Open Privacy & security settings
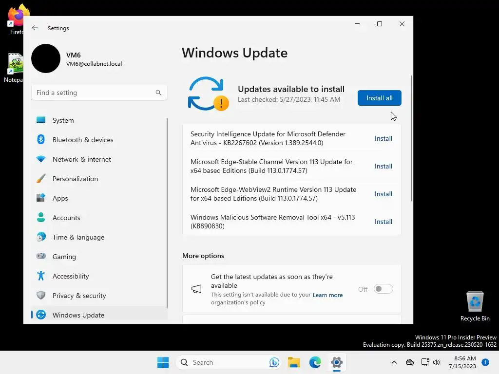The image size is (499, 374). [x=99, y=296]
